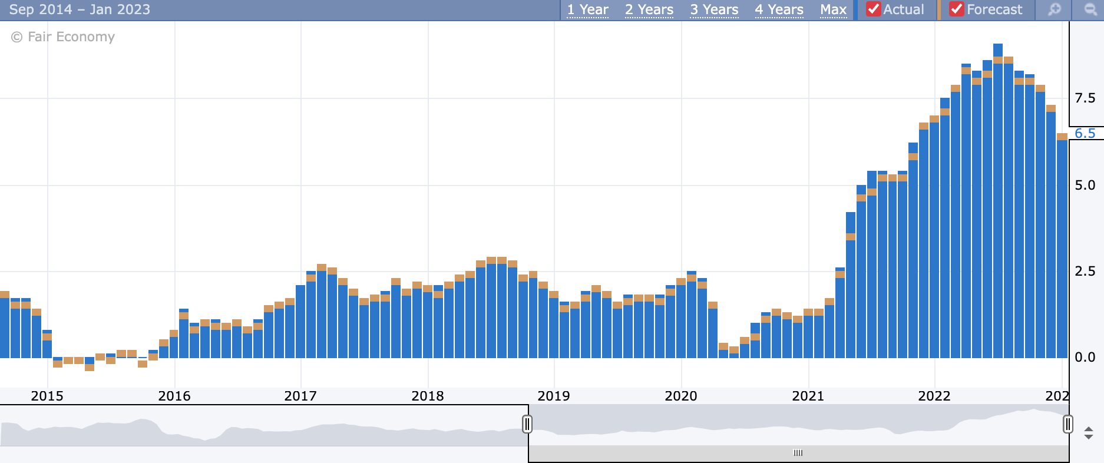Select the 4 Years range
Image resolution: width=1104 pixels, height=463 pixels.
(x=779, y=10)
